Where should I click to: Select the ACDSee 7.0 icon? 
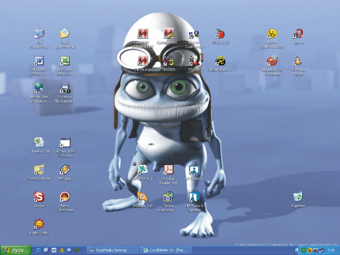142,197
